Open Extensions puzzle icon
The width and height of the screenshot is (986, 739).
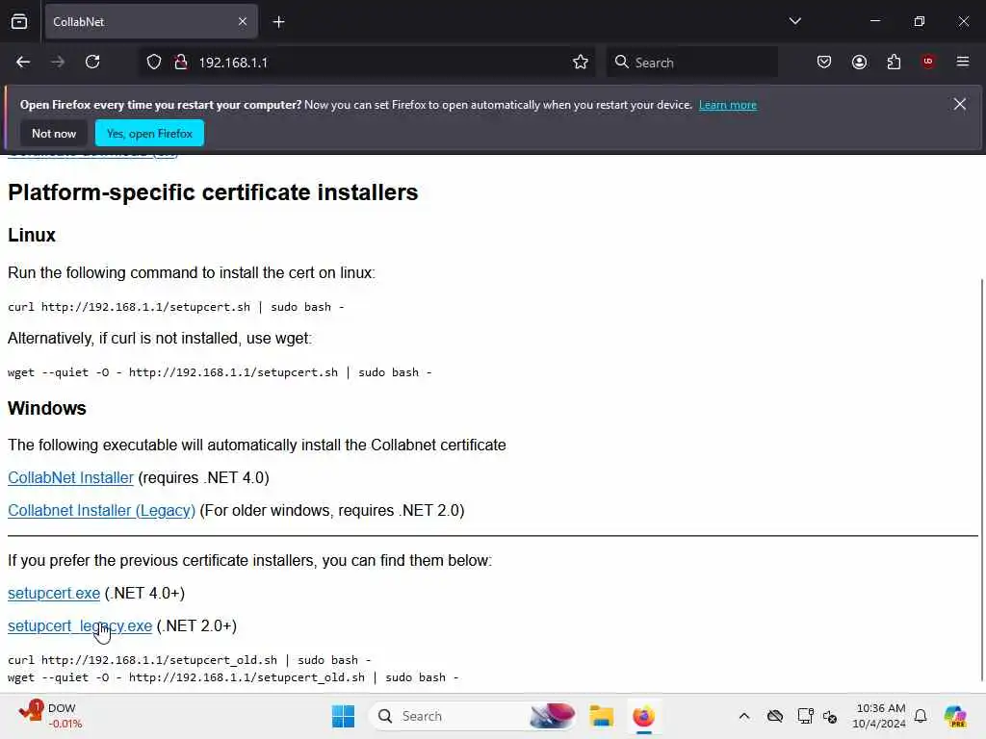895,62
